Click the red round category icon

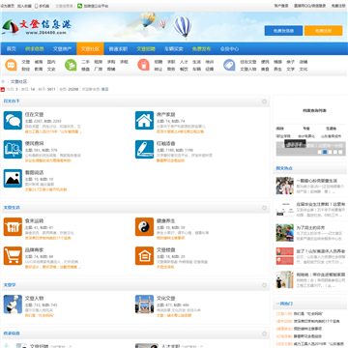click(143, 65)
